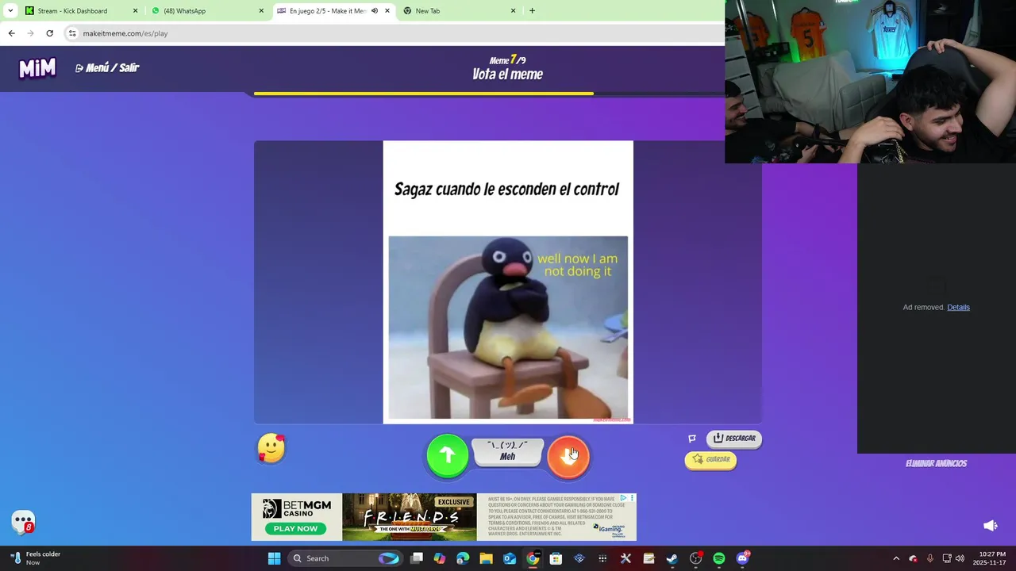
Task: Mute audio on Make it Meme tab
Action: (x=375, y=11)
